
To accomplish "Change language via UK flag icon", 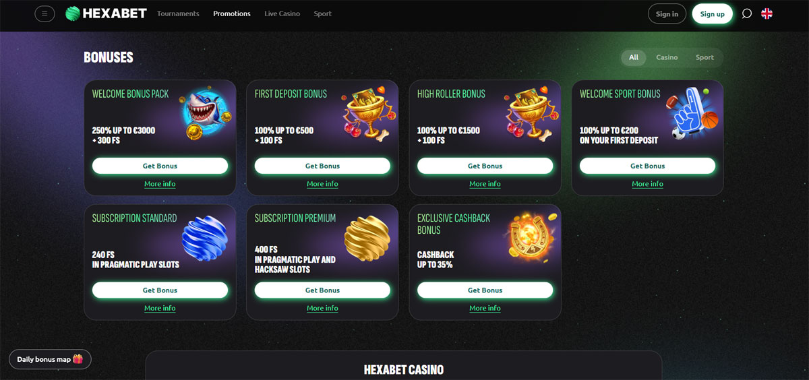I will point(767,13).
